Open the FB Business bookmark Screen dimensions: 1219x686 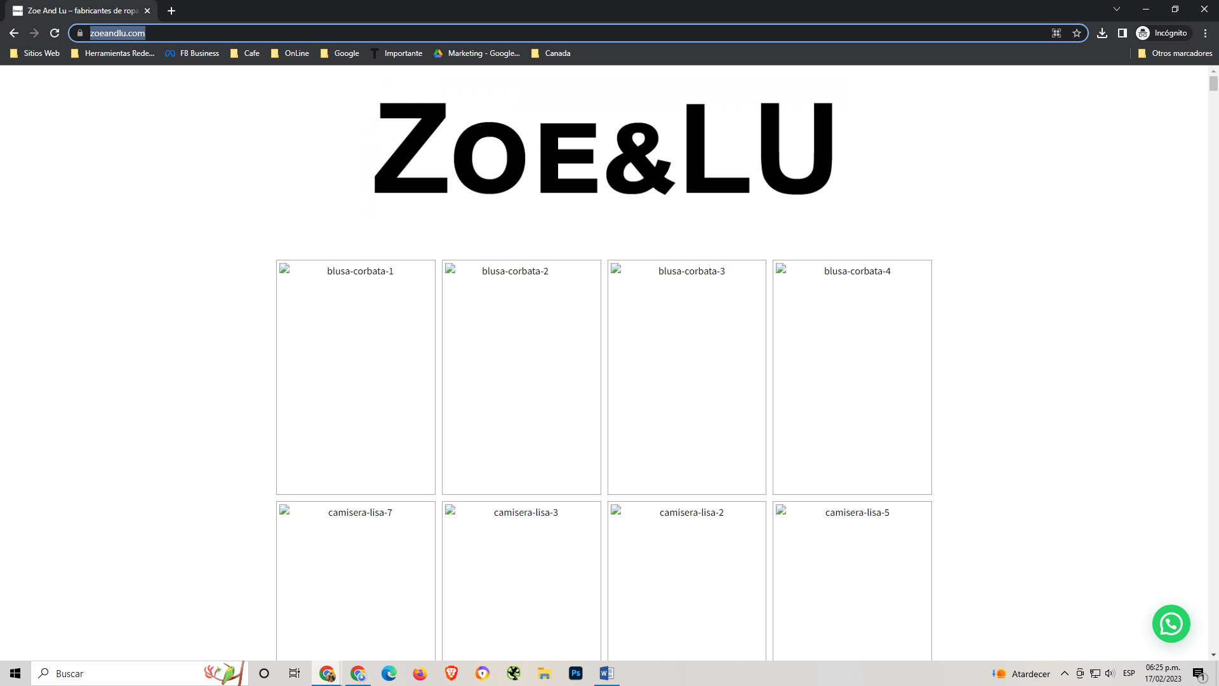[x=192, y=53]
